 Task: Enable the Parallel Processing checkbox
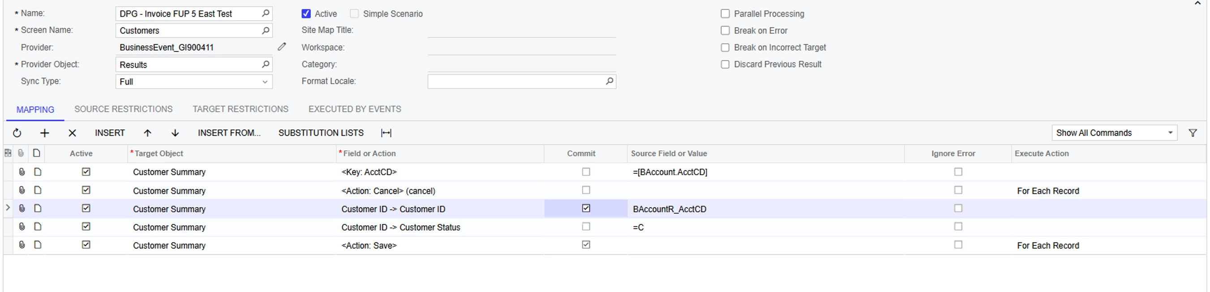(725, 13)
